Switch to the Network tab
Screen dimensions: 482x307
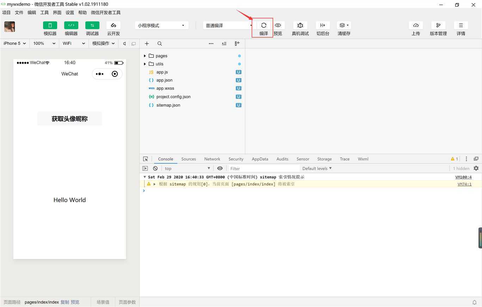(x=212, y=159)
